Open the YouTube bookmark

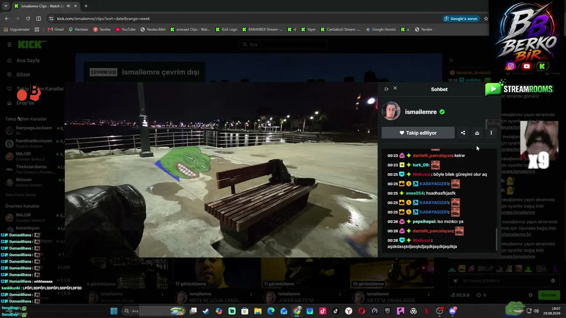pos(126,30)
